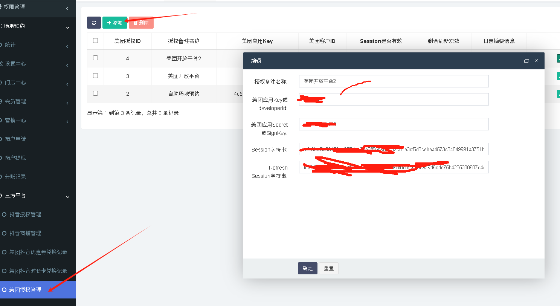Click the 门店中心 sidebar icon

[x=1, y=83]
